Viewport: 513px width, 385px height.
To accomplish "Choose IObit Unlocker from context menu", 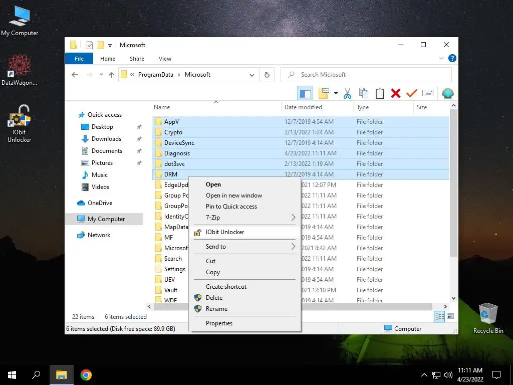I will tap(245, 232).
